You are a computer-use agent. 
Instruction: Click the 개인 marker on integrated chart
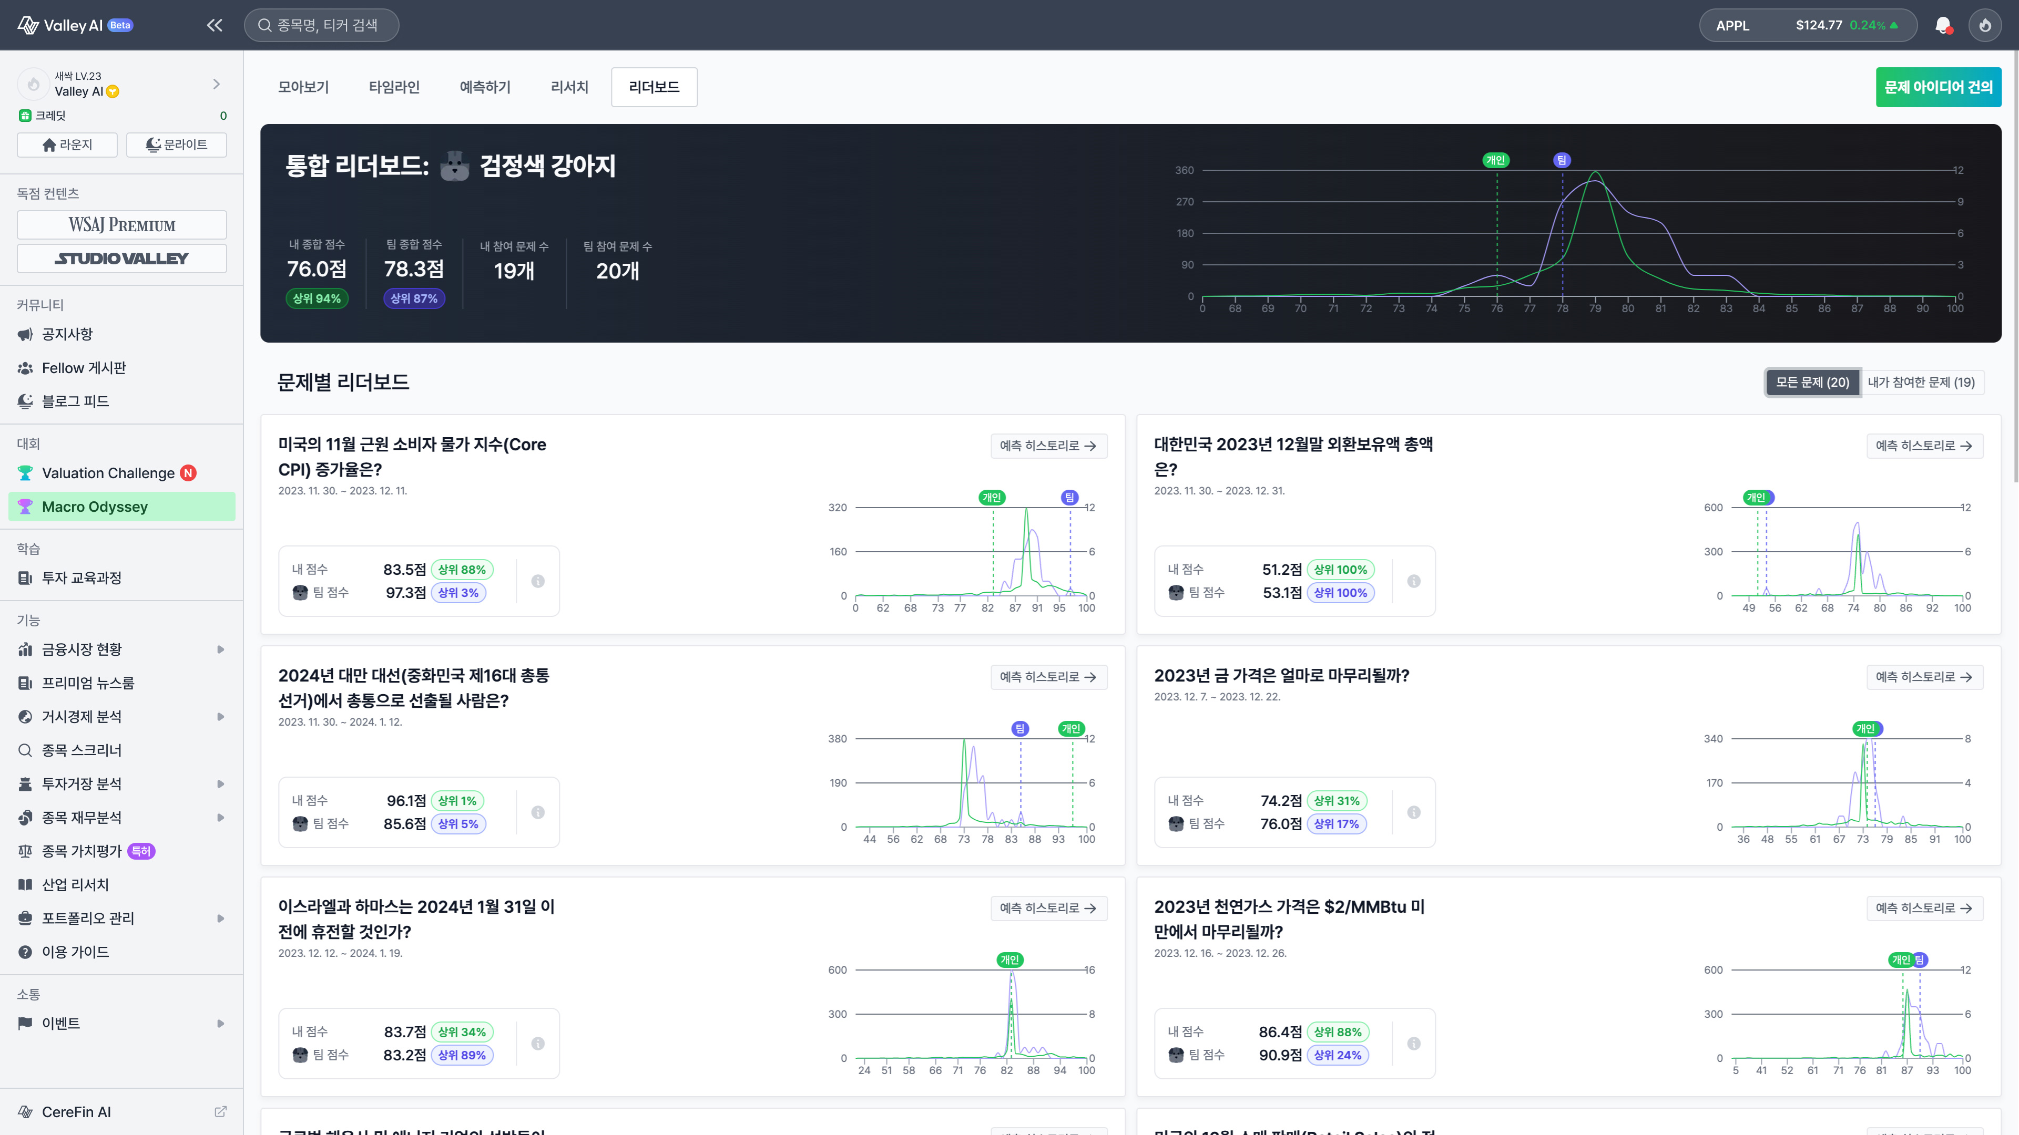pyautogui.click(x=1495, y=161)
